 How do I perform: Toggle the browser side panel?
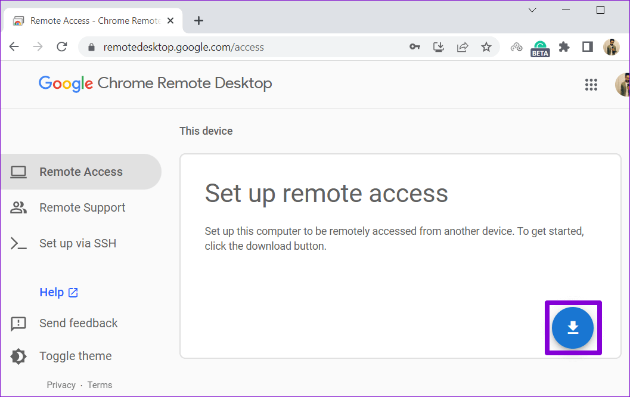[x=588, y=47]
